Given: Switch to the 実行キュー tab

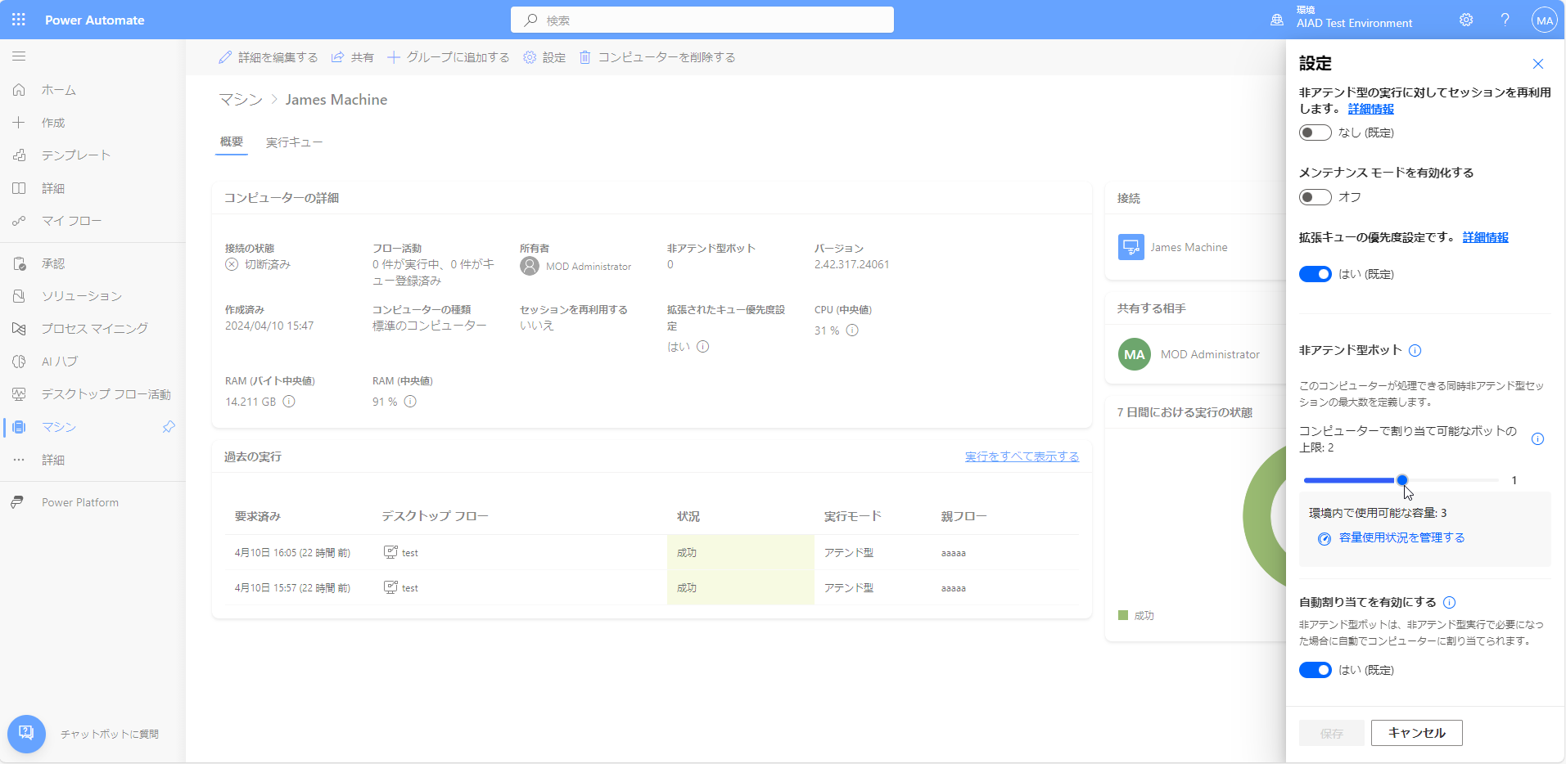Looking at the screenshot, I should 294,142.
